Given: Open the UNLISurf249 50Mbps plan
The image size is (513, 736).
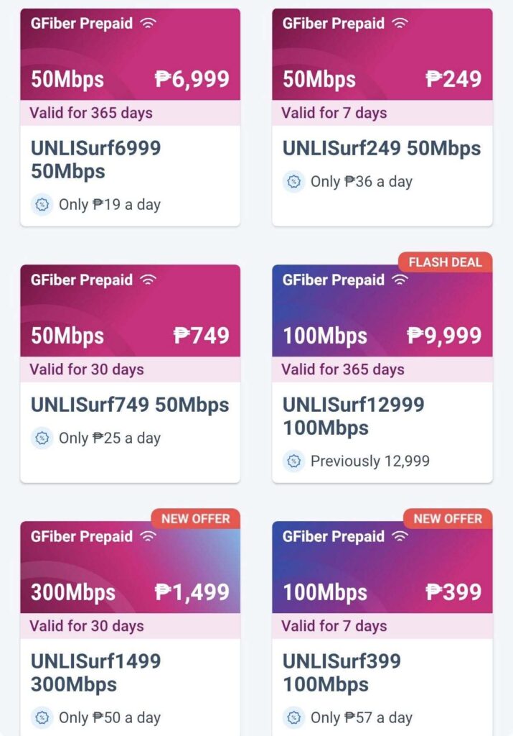Looking at the screenshot, I should coord(381,149).
